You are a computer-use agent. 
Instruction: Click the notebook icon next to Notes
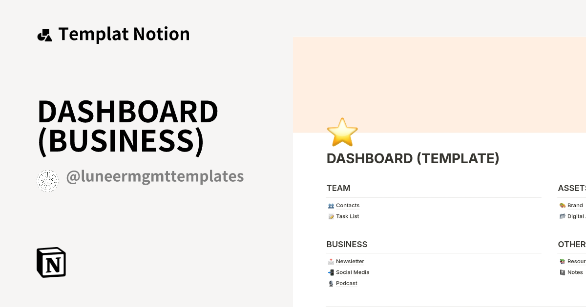[x=563, y=272]
